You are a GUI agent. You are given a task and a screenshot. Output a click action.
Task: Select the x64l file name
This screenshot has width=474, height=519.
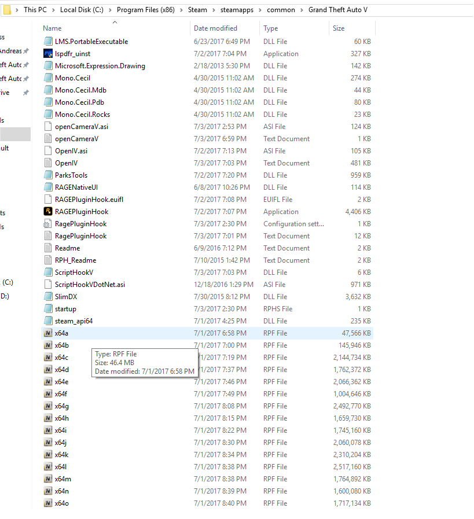[61, 467]
